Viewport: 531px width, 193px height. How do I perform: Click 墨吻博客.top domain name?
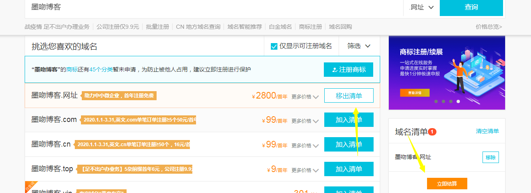(x=52, y=169)
